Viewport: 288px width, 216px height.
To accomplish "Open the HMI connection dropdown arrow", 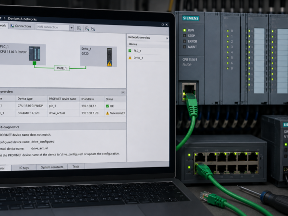I will click(72, 28).
